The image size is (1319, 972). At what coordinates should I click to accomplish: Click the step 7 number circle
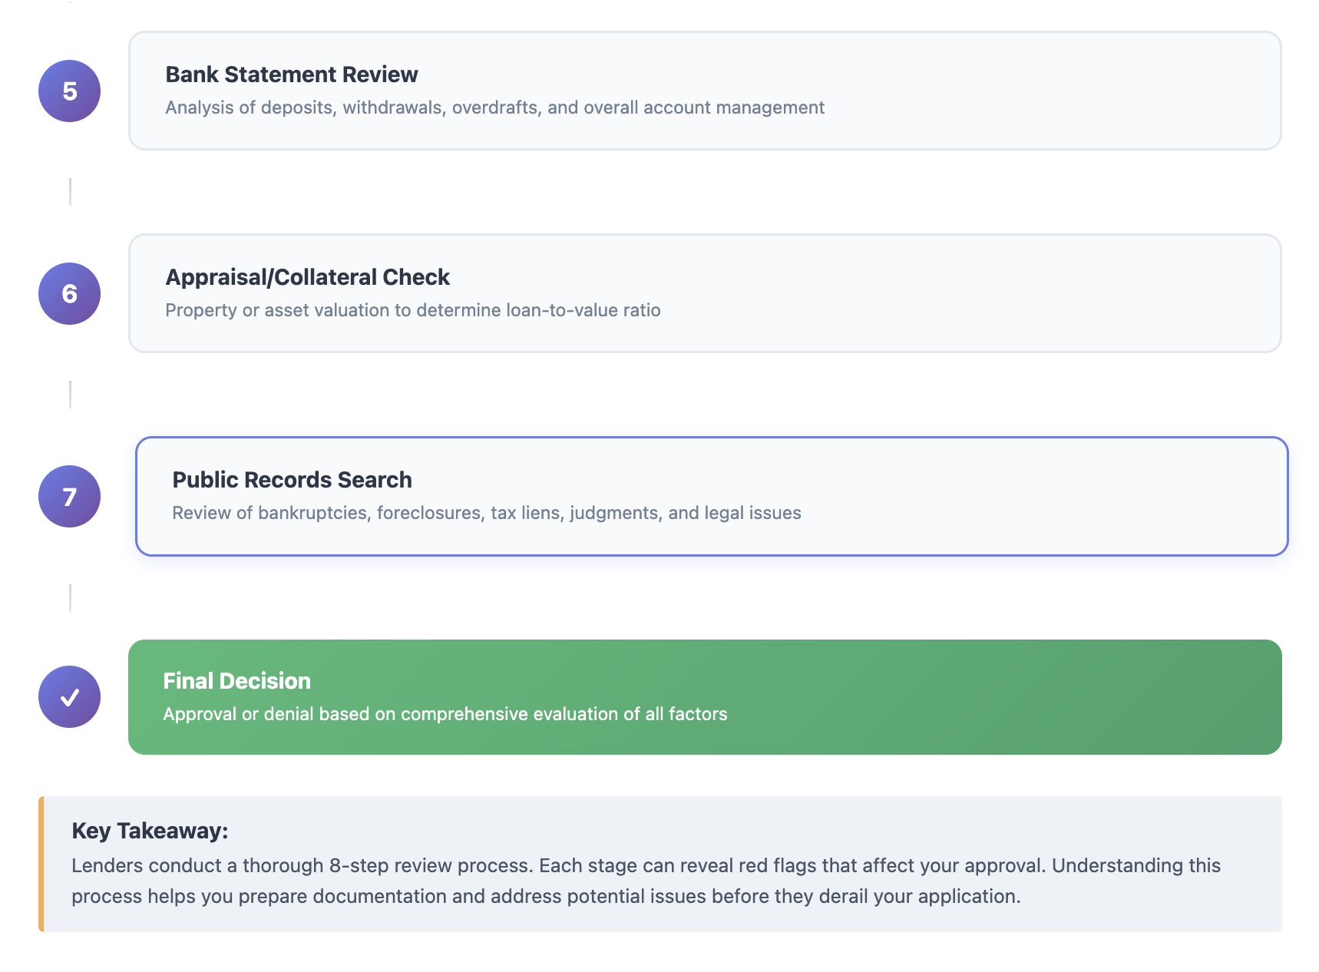pos(69,496)
